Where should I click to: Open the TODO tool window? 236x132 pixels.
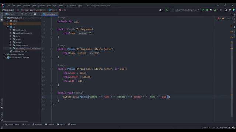pyautogui.click(x=26, y=125)
